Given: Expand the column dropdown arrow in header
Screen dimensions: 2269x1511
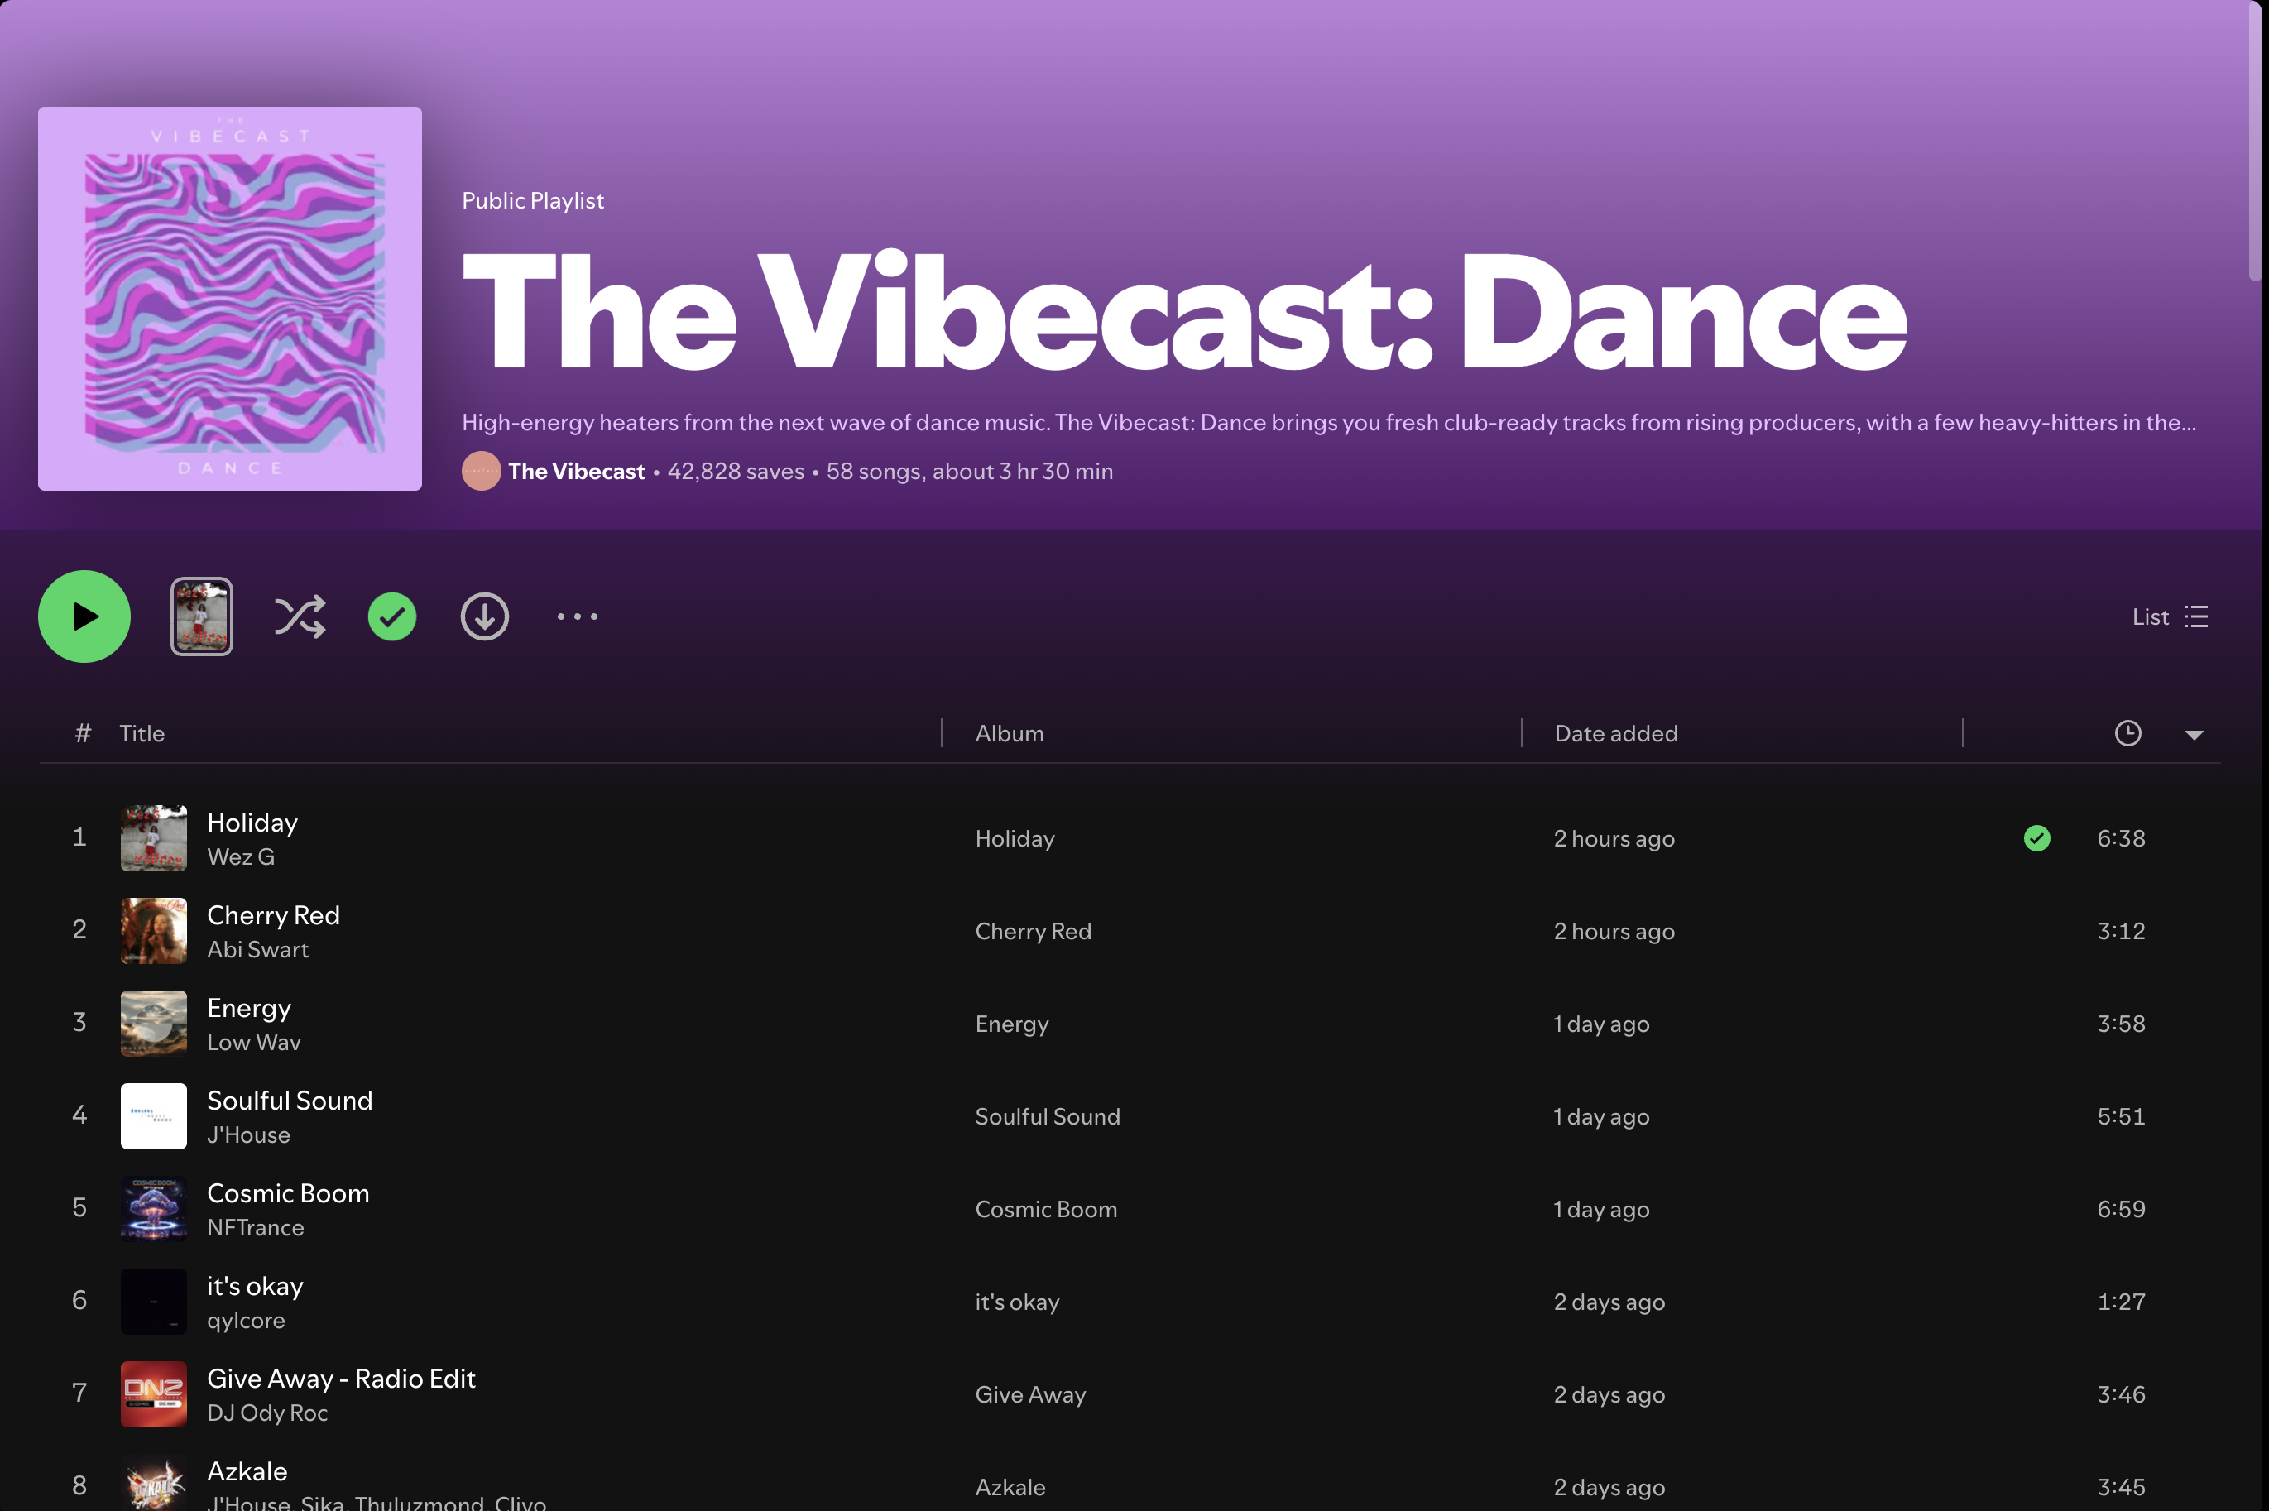Looking at the screenshot, I should click(x=2194, y=734).
